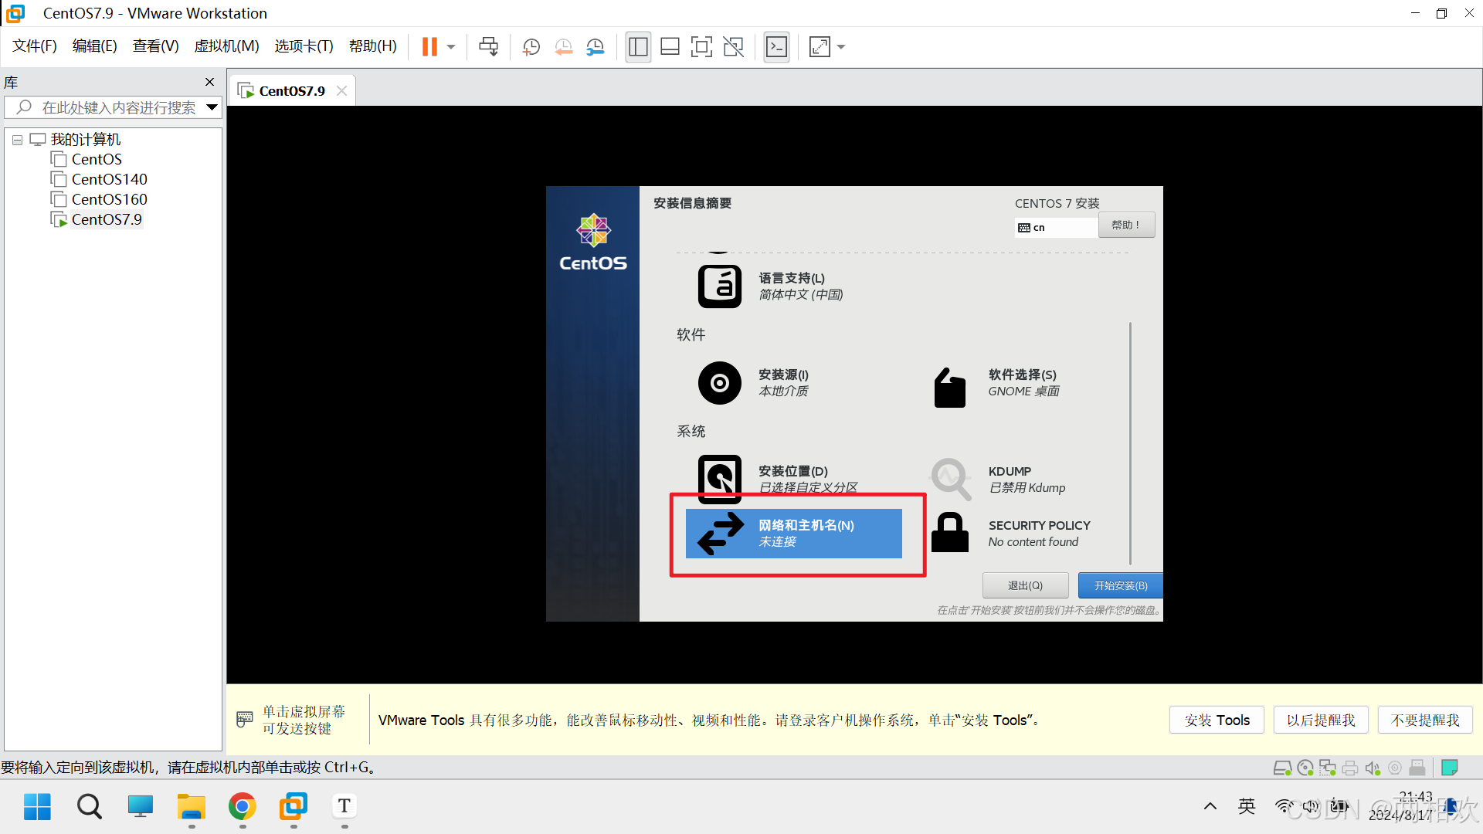
Task: Toggle Unity mode toolbar button
Action: [733, 47]
